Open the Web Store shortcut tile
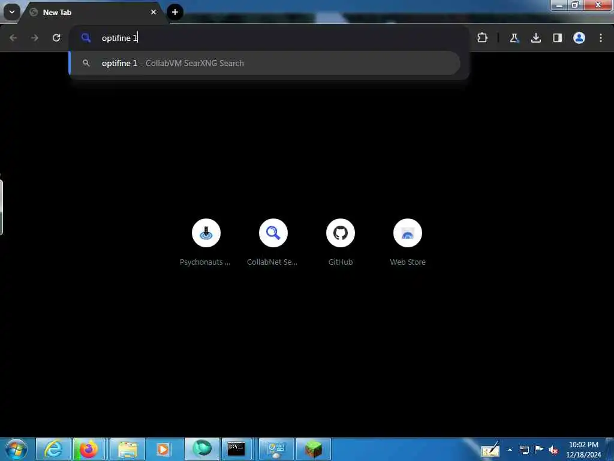 pyautogui.click(x=408, y=243)
